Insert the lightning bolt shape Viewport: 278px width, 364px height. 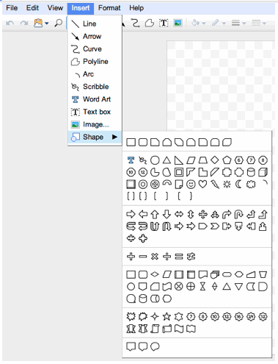tap(215, 185)
